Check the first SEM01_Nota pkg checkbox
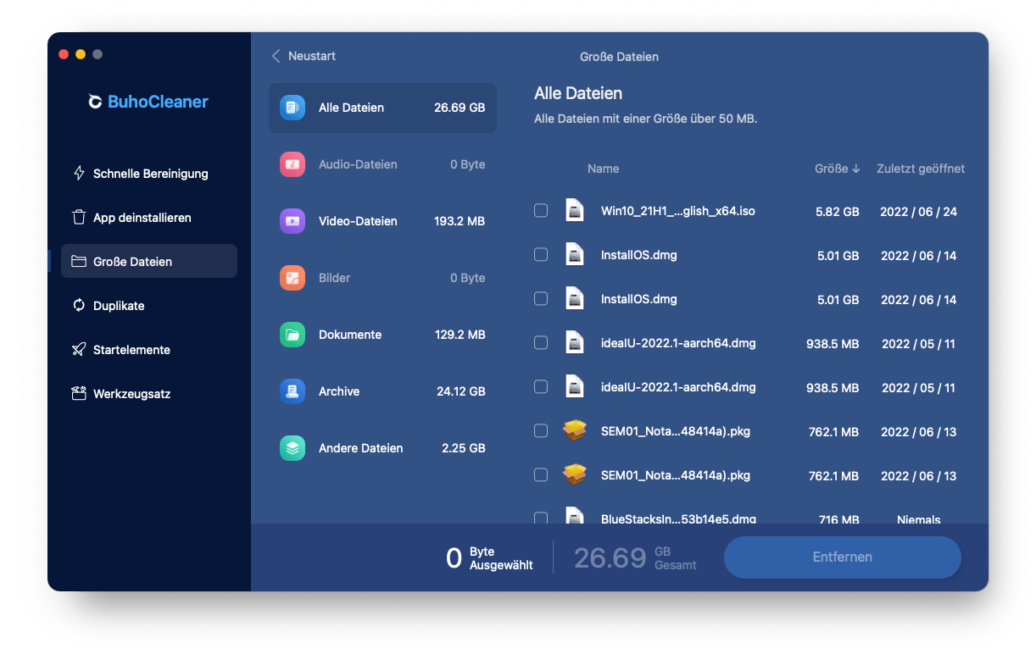The image size is (1036, 654). coord(541,431)
